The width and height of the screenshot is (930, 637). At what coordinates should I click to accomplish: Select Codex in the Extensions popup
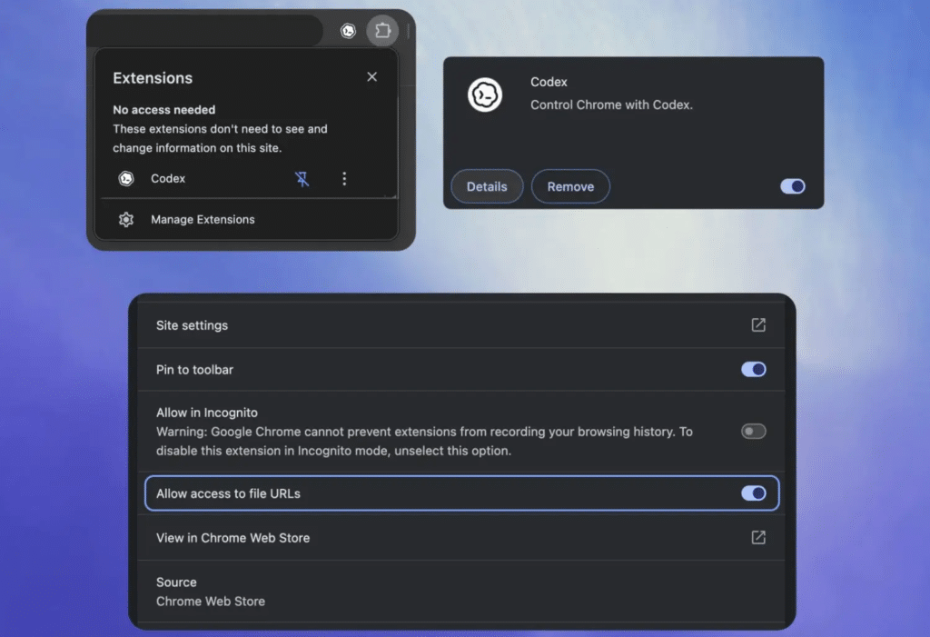point(168,179)
